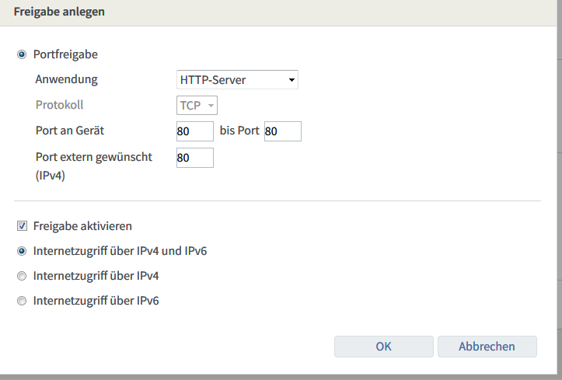This screenshot has width=562, height=380.
Task: Confirm with the OK button
Action: tap(383, 347)
